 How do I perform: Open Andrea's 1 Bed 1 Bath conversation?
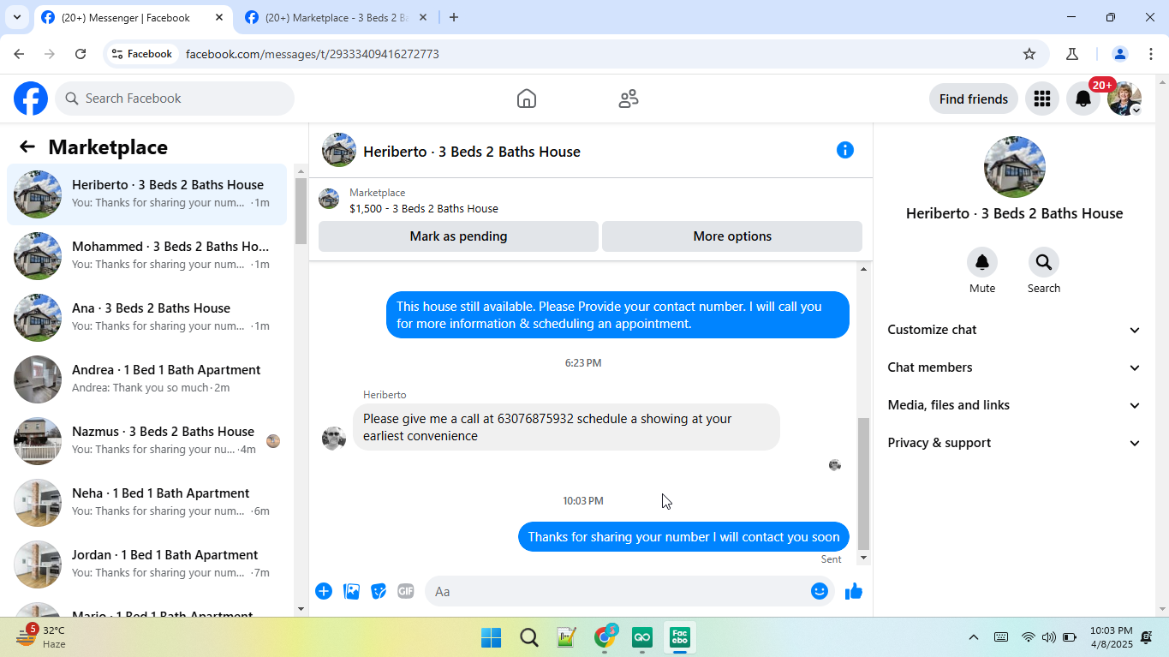[147, 379]
